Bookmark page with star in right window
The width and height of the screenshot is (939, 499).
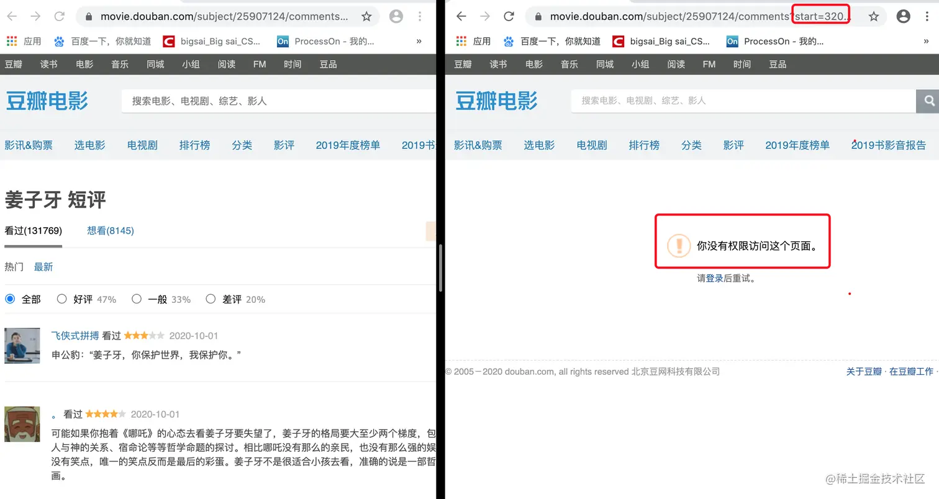[x=874, y=17]
